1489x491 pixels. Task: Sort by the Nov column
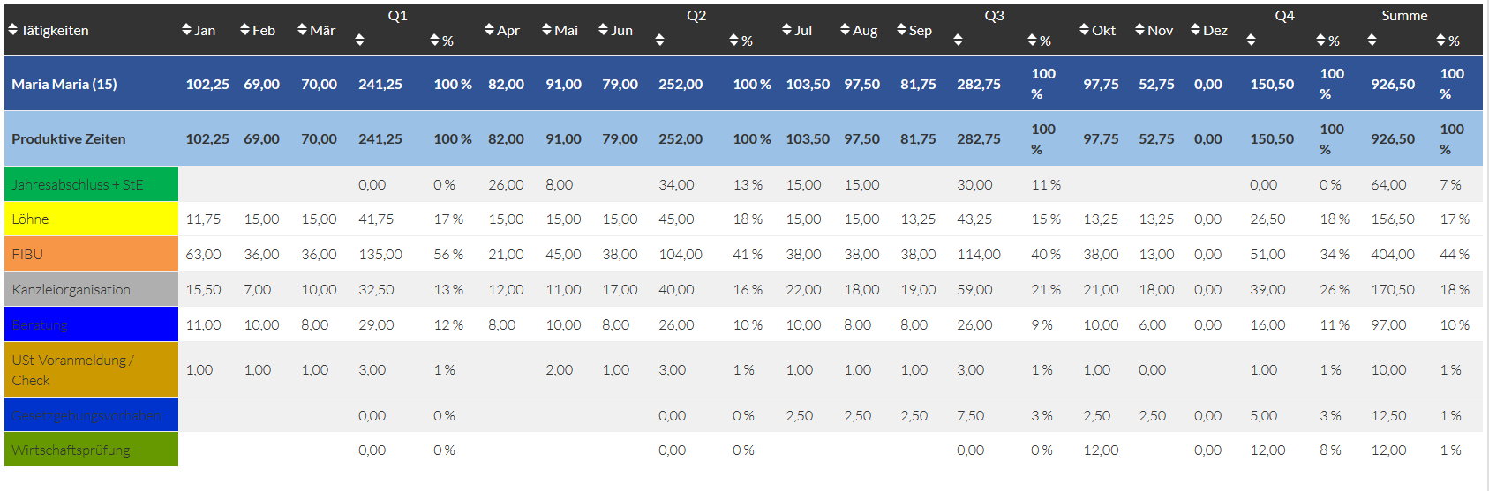point(1154,30)
